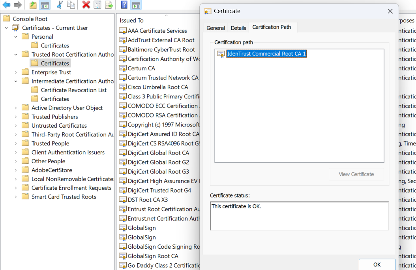The image size is (416, 270).
Task: Toggle the Show/Hide Console Tree icon
Action: pos(45,5)
